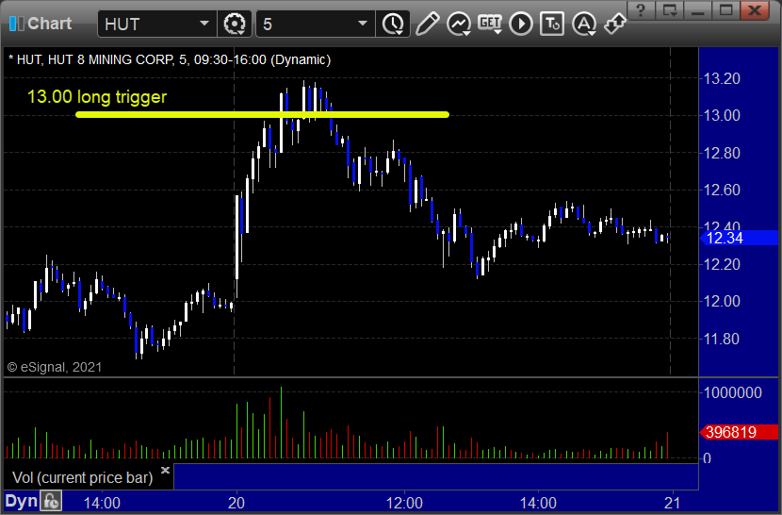Click the 12.00 price axis label
The image size is (782, 515).
[x=722, y=301]
